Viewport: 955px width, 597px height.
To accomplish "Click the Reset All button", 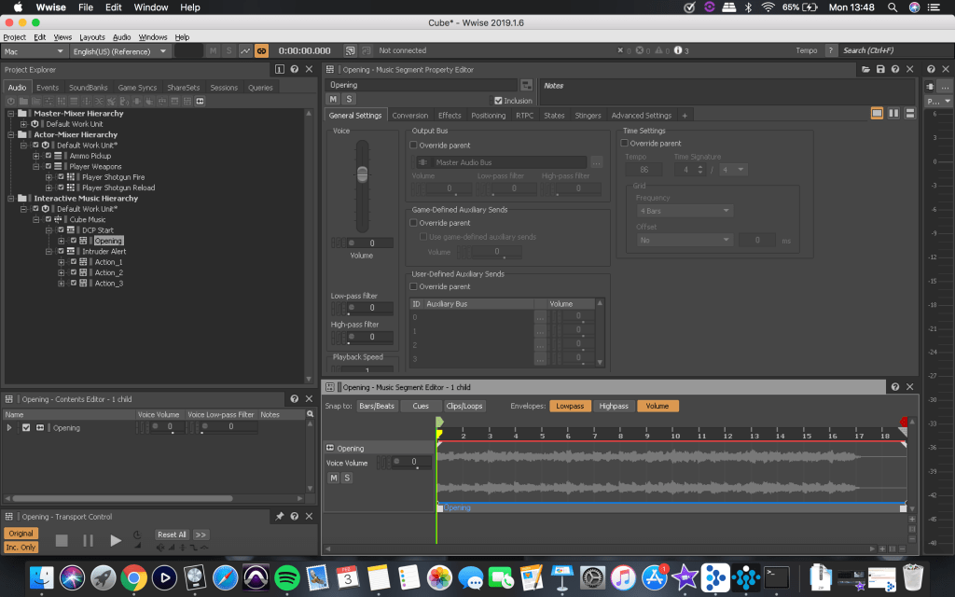I will click(172, 535).
